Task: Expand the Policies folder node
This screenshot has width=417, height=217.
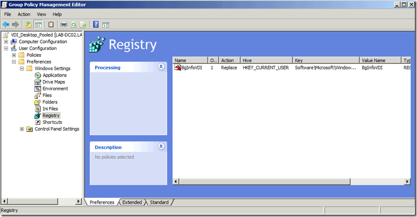Action: [14, 55]
